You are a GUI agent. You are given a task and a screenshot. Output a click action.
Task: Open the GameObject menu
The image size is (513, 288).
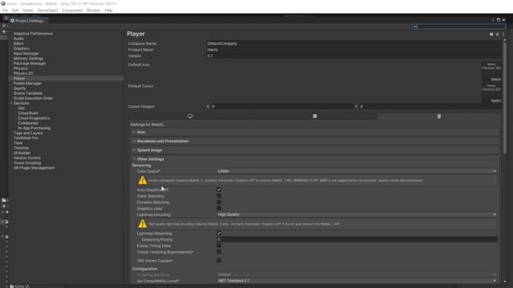pyautogui.click(x=47, y=10)
